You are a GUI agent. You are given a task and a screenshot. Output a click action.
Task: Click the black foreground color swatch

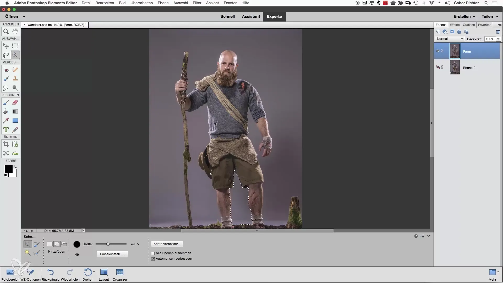coord(8,169)
